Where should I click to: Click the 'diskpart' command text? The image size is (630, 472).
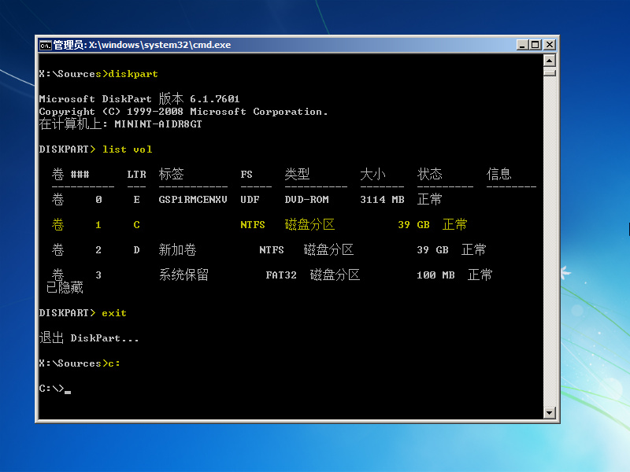coord(133,74)
